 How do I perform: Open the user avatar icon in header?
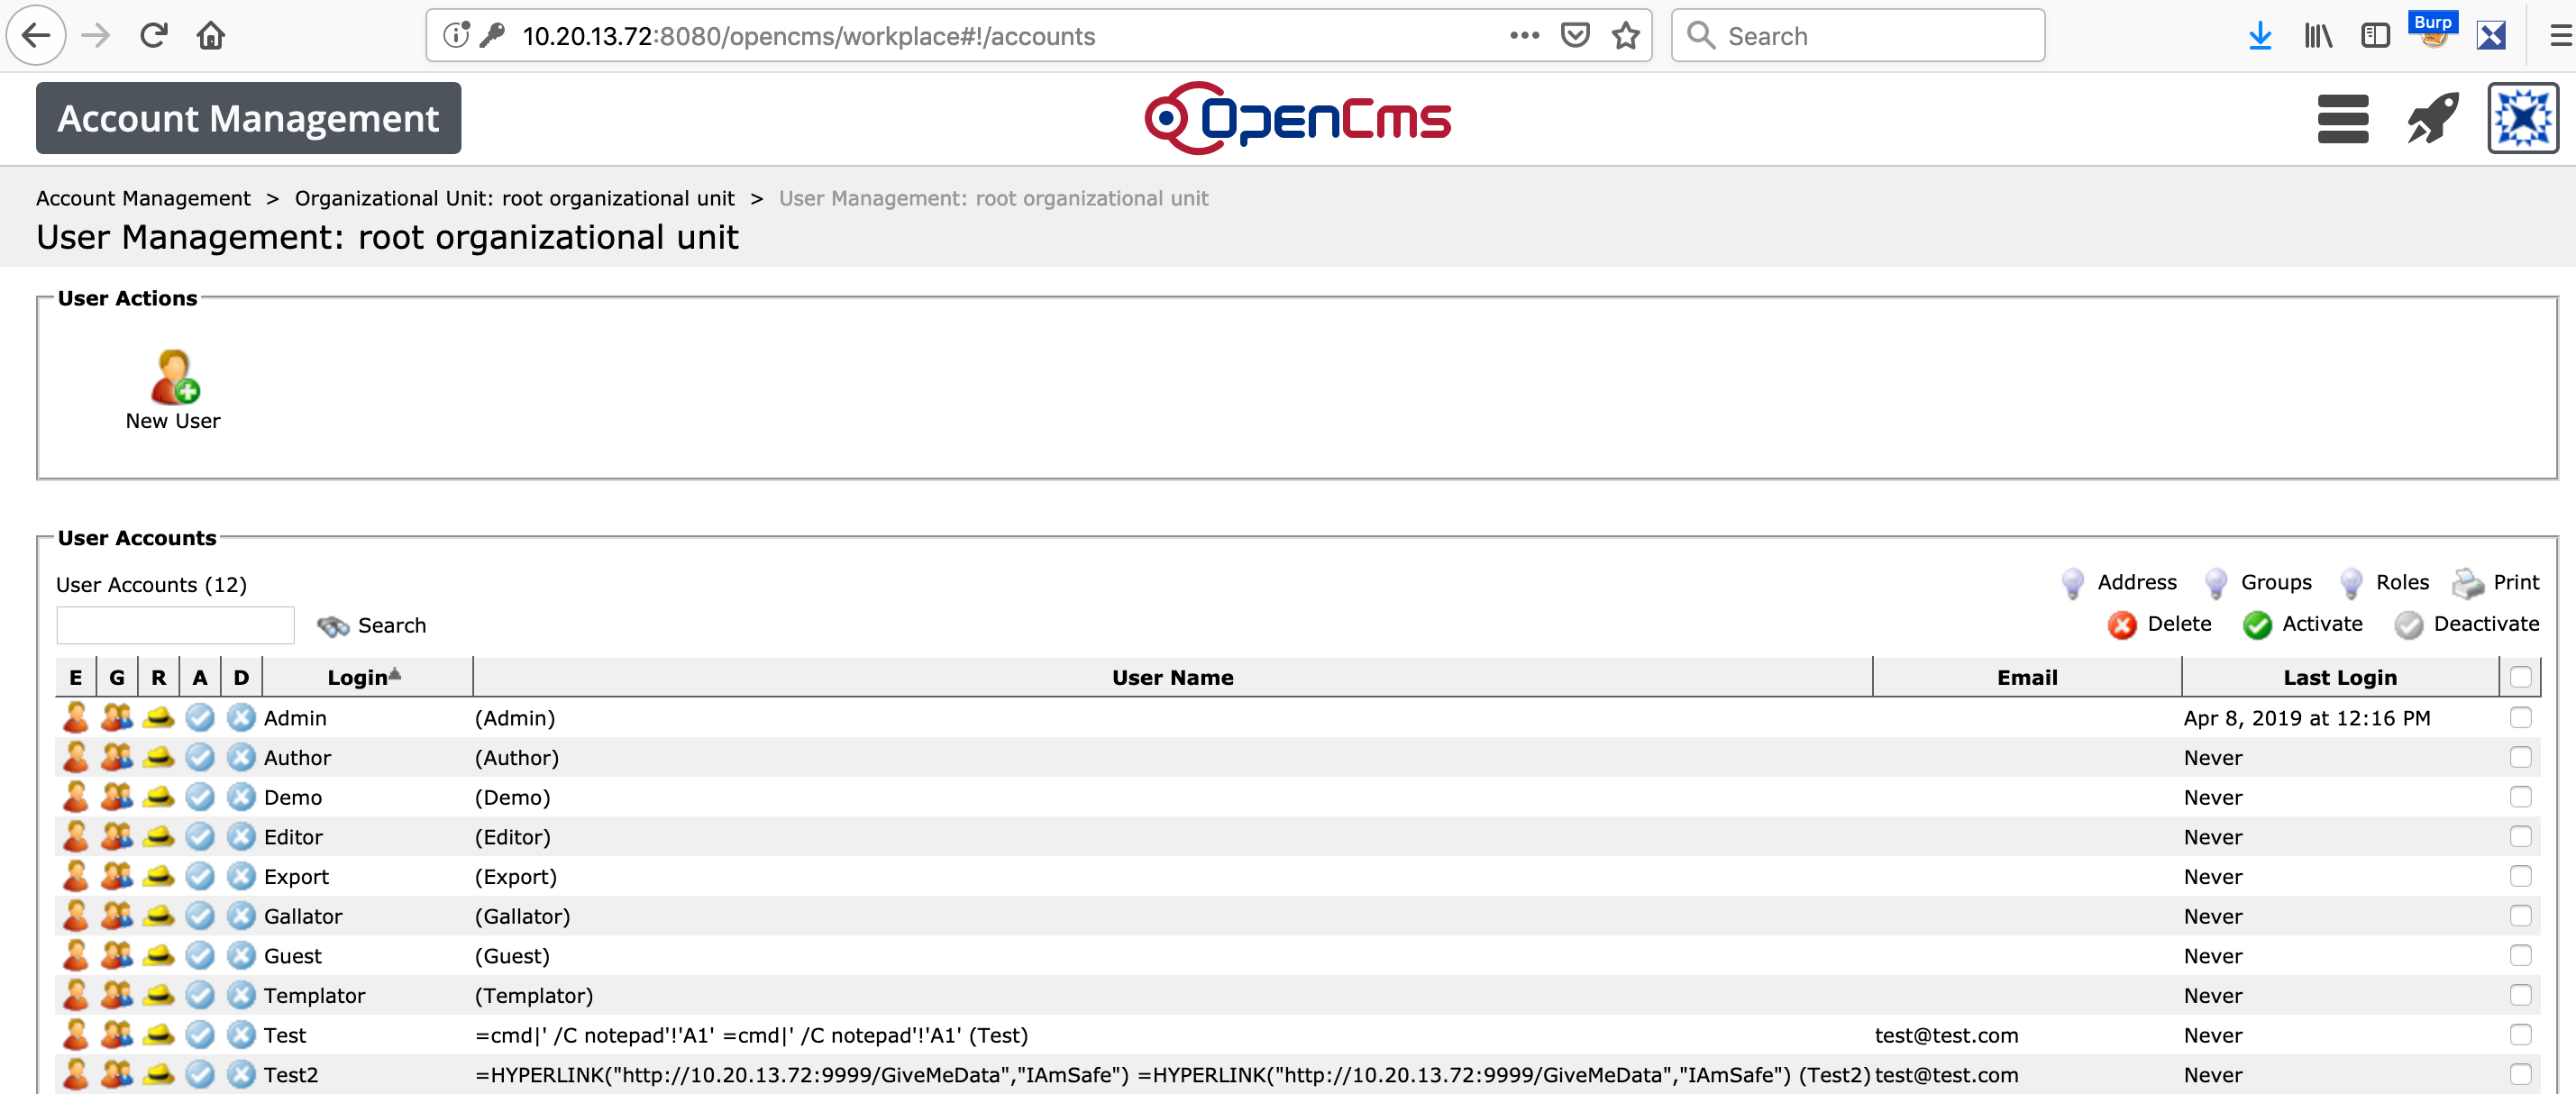tap(2522, 118)
